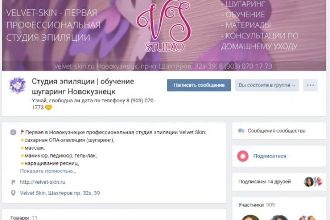Screen dimensions: 330x220
Task: Click the friends' avatar thumbnails
Action: click(x=313, y=181)
